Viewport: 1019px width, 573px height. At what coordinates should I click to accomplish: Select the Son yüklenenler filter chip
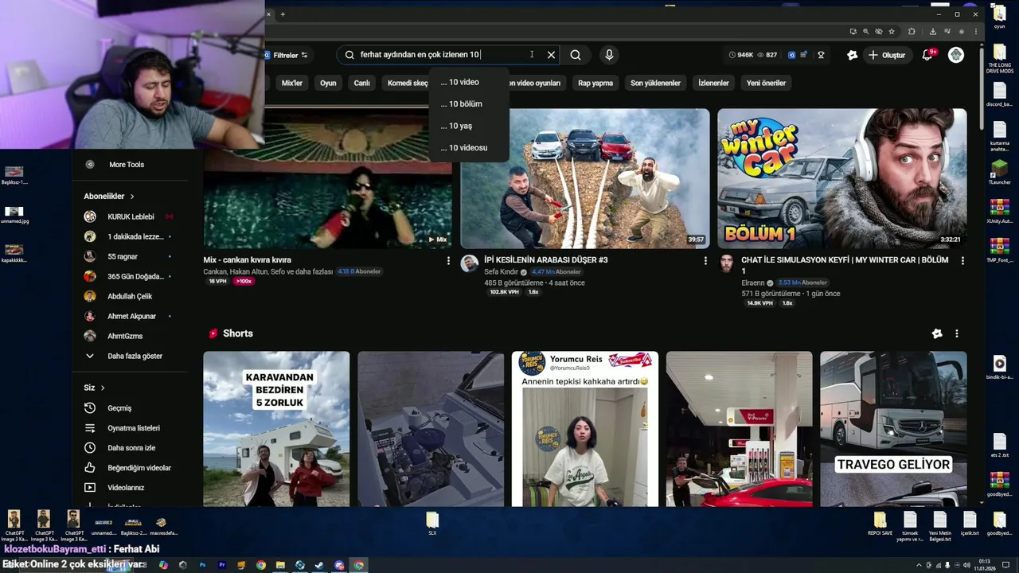tap(655, 83)
